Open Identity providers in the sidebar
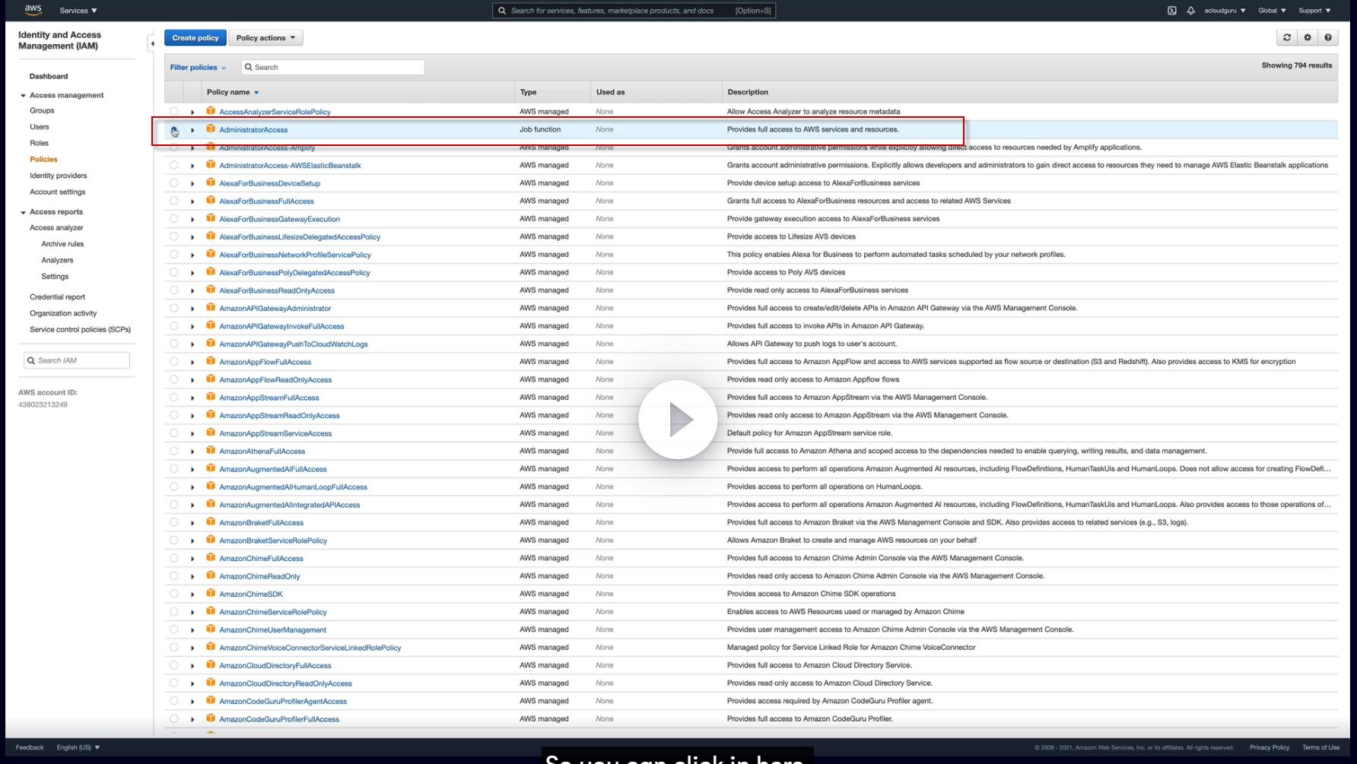 [59, 176]
